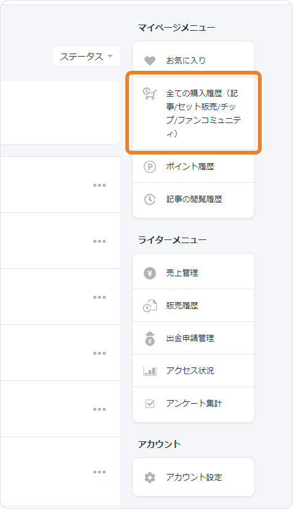
Task: Click the yen icon for 売上管理
Action: point(150,273)
